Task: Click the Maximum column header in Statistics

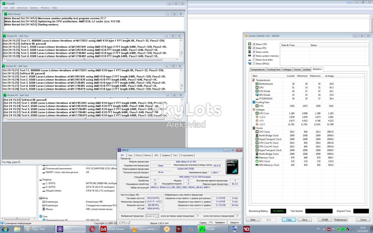Action: tap(315, 76)
